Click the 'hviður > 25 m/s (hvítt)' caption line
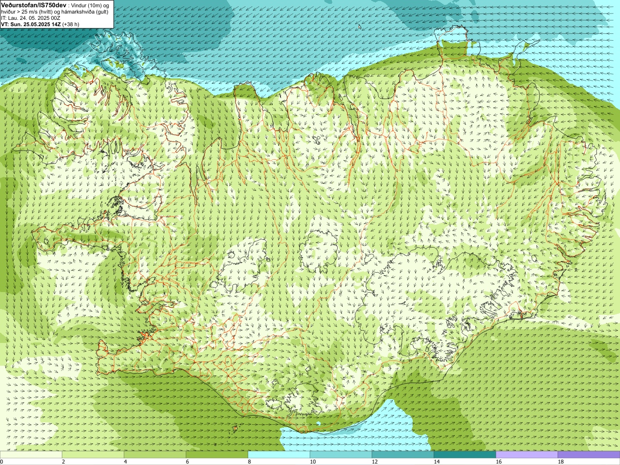 click(28, 12)
